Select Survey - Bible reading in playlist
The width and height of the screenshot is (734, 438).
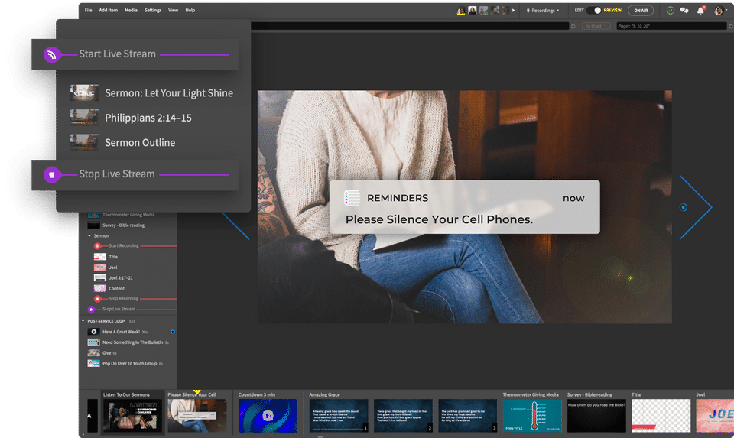point(124,225)
